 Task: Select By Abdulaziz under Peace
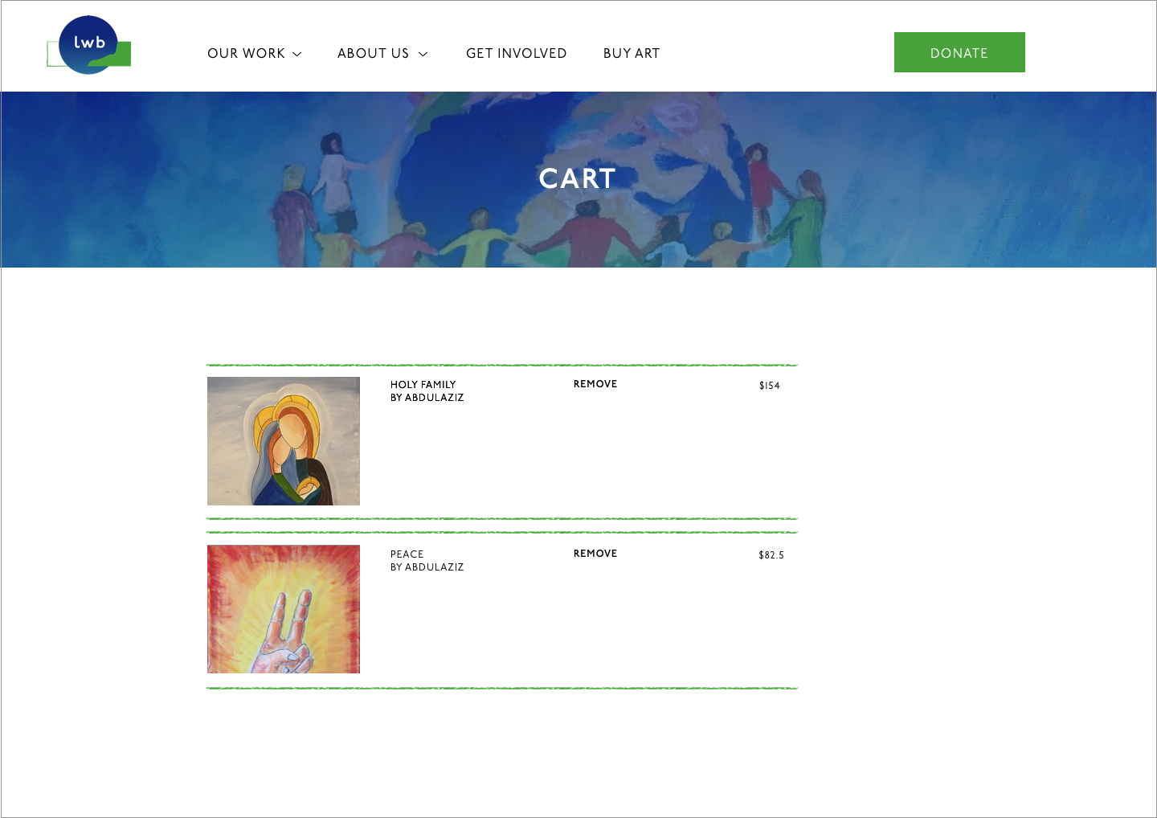[427, 567]
